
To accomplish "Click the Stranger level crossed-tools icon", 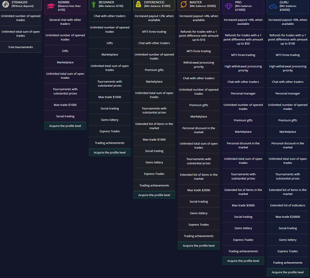I will coord(5,4).
